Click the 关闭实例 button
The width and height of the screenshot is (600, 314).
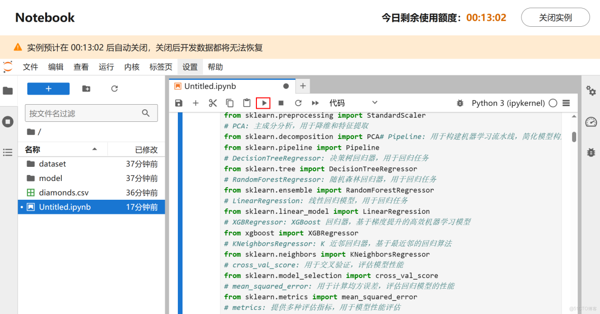555,17
